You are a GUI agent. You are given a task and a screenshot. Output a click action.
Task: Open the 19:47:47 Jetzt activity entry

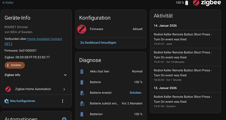coord(185,39)
